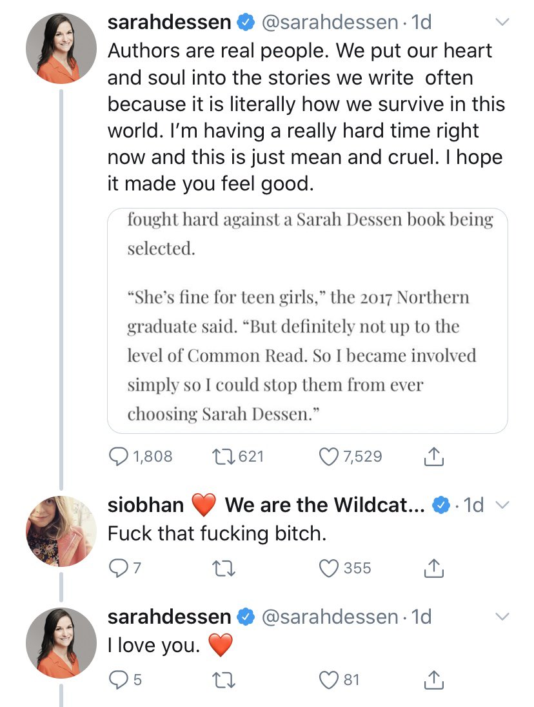
Task: Share siobhan's reply tweet
Action: point(434,568)
